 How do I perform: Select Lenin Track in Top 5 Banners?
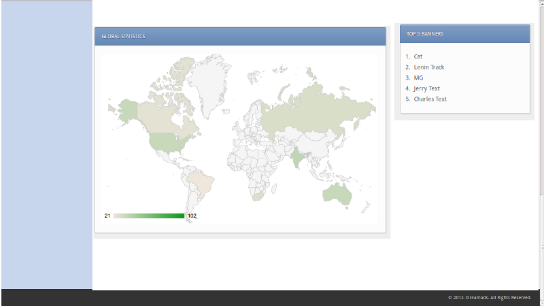[x=429, y=67]
